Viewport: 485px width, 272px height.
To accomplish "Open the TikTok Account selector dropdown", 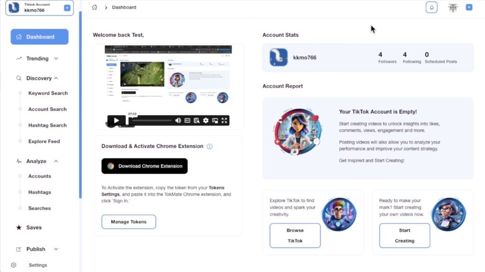I will pos(67,8).
